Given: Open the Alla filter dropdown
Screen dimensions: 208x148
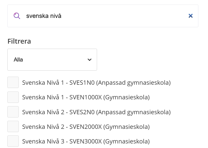Looking at the screenshot, I should click(52, 60).
